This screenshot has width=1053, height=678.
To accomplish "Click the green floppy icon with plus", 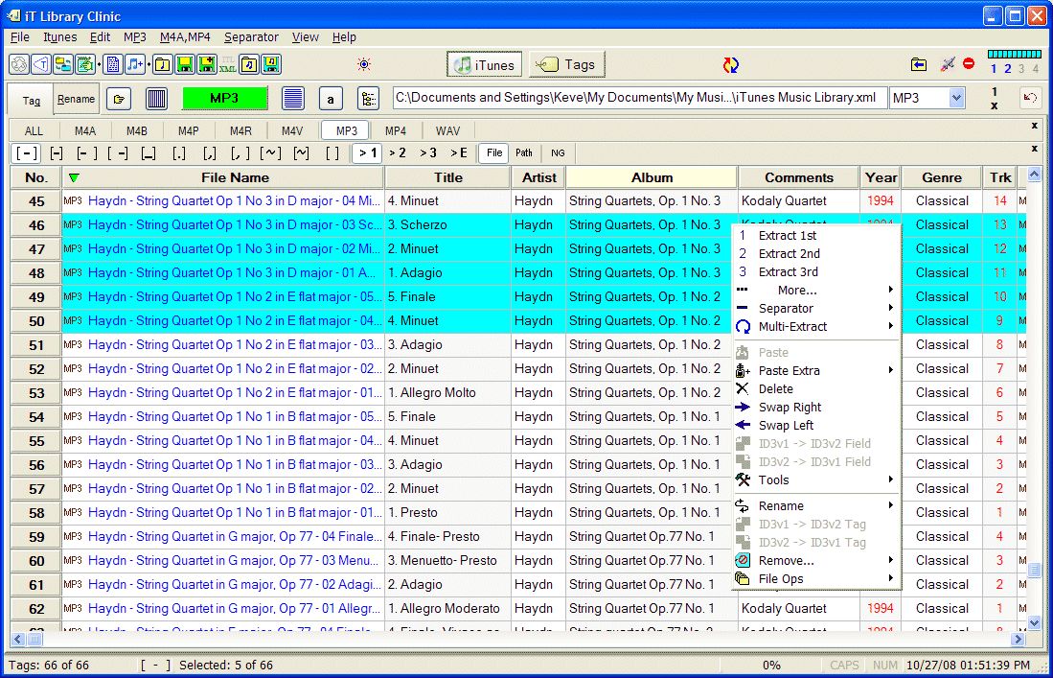I will (206, 64).
